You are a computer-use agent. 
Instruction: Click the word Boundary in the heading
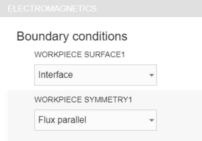(39, 37)
